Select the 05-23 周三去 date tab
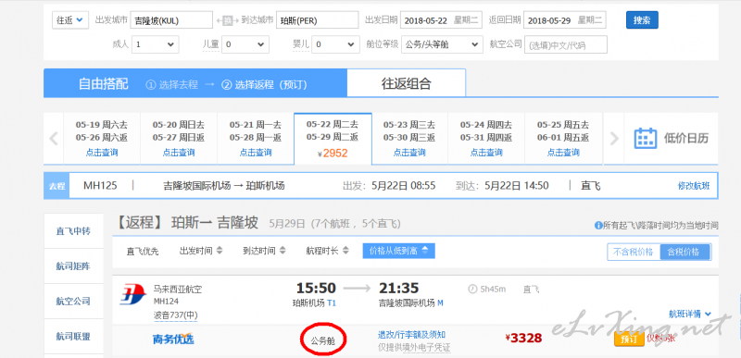Image resolution: width=741 pixels, height=358 pixels. [409, 139]
